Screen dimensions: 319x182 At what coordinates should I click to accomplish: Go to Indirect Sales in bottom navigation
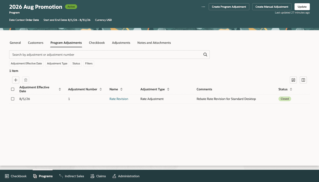(71, 176)
